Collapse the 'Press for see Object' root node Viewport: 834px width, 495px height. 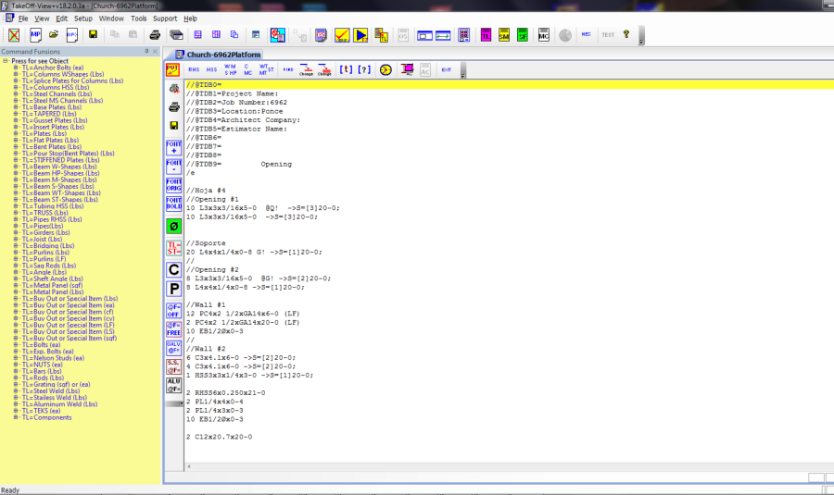[6, 61]
